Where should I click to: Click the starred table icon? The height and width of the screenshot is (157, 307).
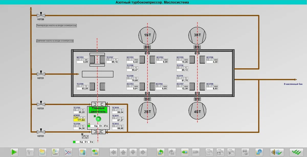[x=42, y=152]
